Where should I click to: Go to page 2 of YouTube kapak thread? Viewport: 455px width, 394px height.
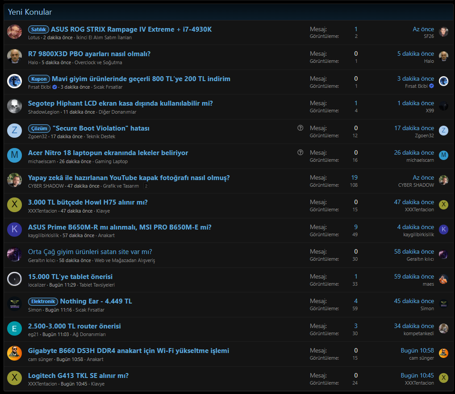click(x=146, y=186)
